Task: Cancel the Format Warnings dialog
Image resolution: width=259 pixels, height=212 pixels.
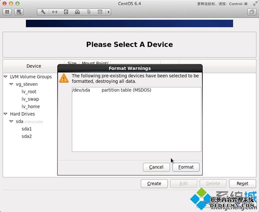Action: (156, 167)
